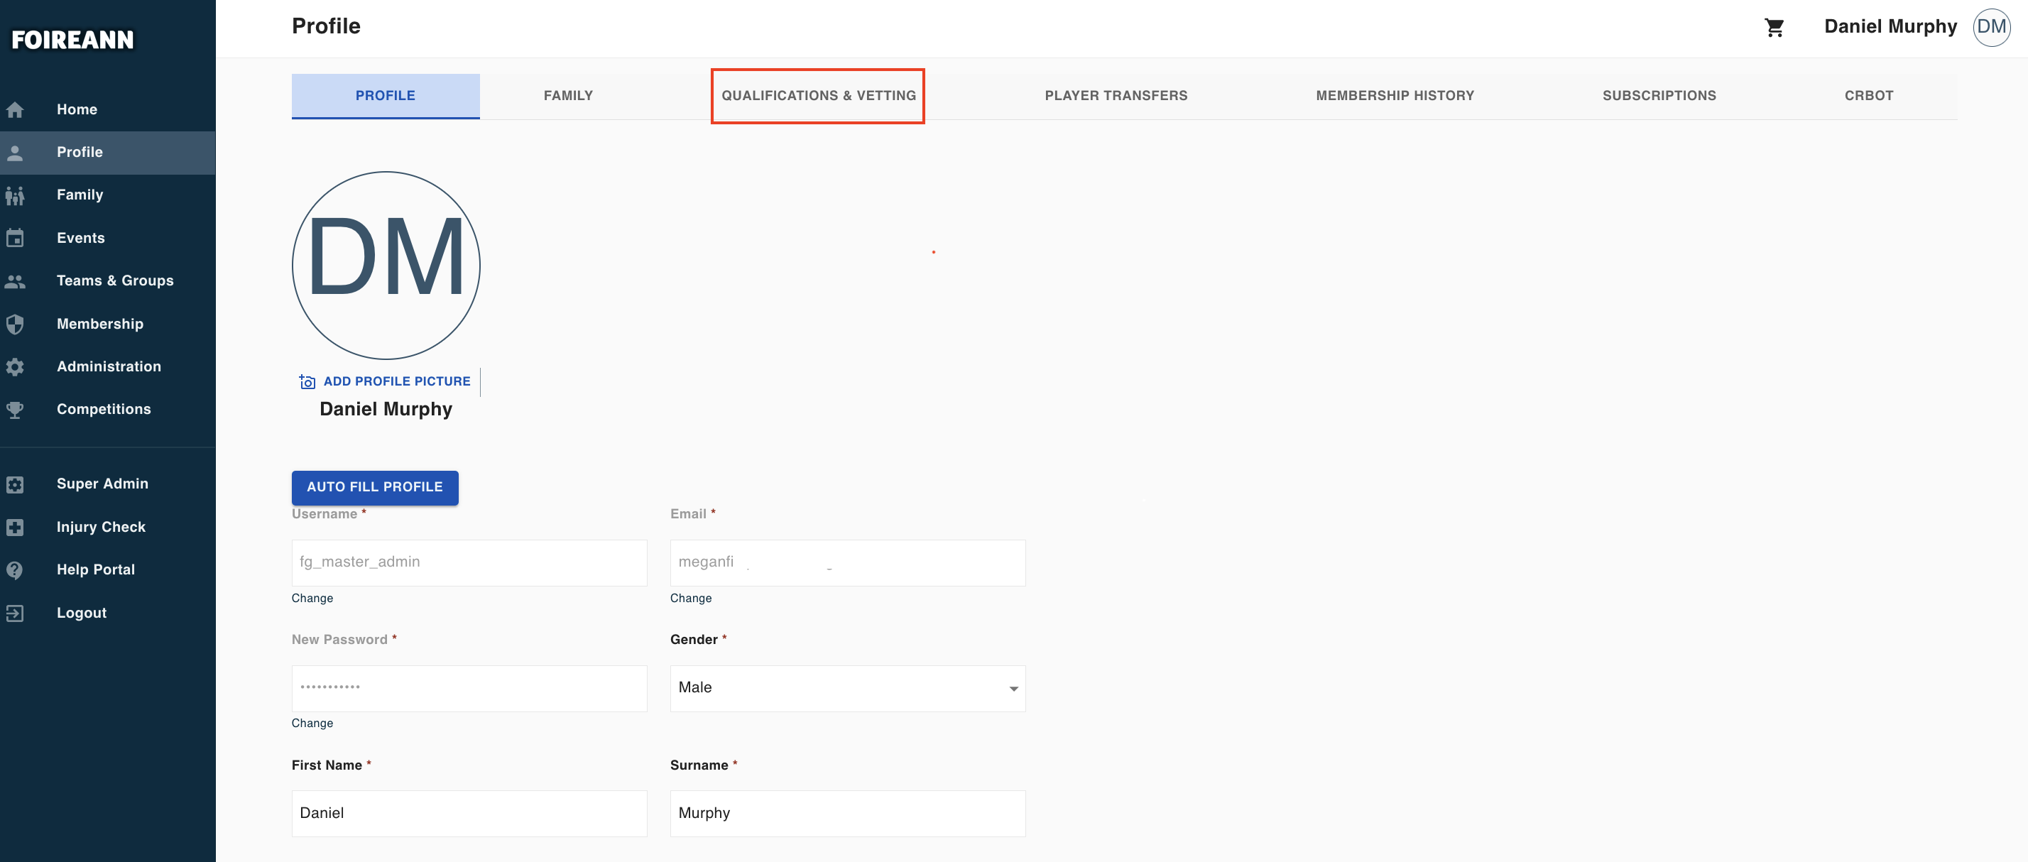Click the Membership shield icon
Viewport: 2028px width, 862px height.
click(x=15, y=324)
